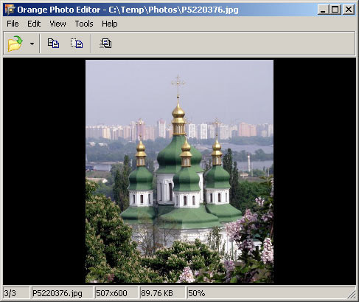Screen dimensions: 359x302
Task: Maximize the Orange Photo Editor window
Action: [x=335, y=10]
